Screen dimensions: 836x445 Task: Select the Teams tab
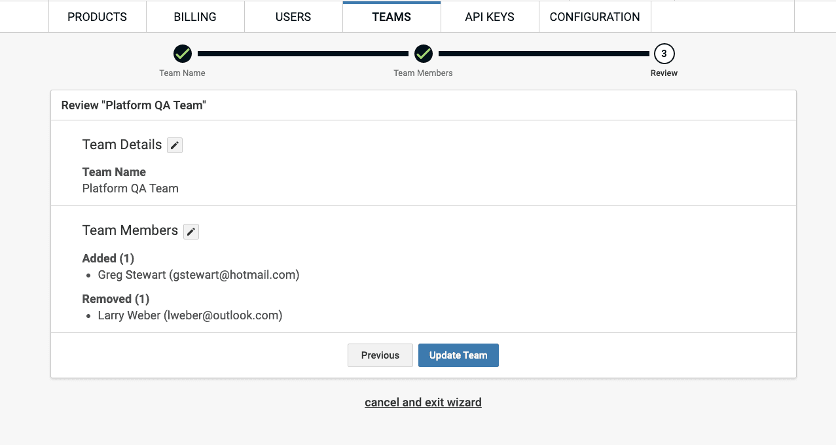(x=391, y=17)
